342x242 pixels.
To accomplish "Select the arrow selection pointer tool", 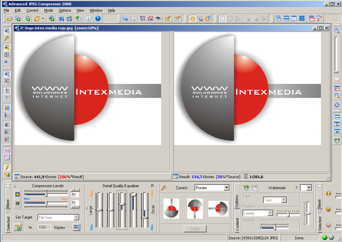I will pyautogui.click(x=200, y=18).
